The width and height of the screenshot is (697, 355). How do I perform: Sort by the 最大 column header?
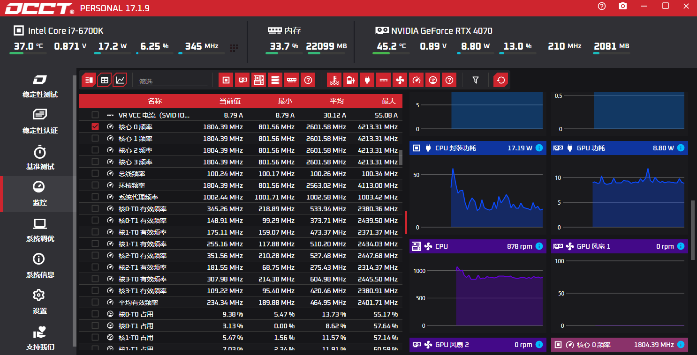point(388,101)
